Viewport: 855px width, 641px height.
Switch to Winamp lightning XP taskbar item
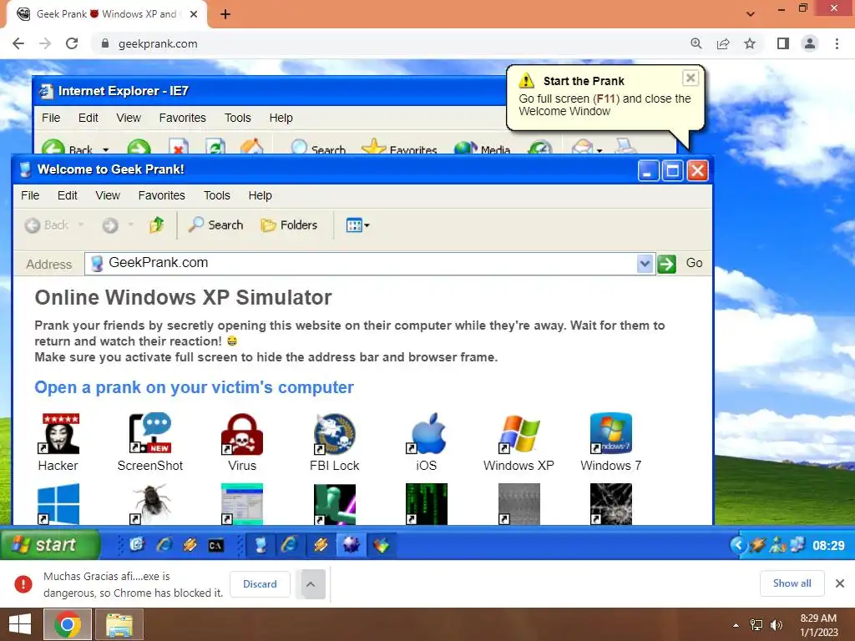tap(320, 544)
